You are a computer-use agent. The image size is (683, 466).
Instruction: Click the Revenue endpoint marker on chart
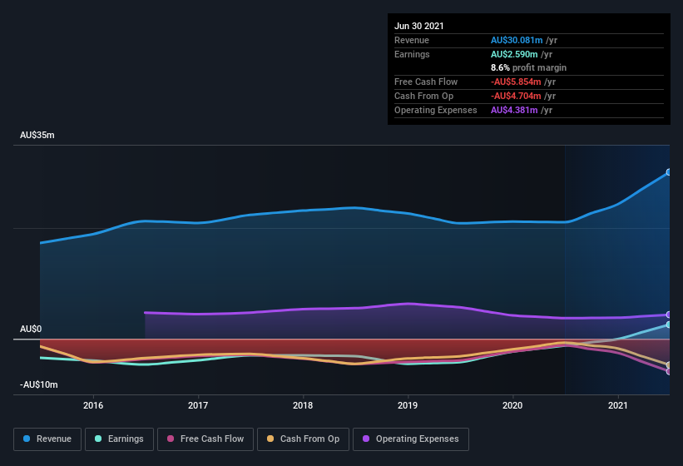pos(669,172)
